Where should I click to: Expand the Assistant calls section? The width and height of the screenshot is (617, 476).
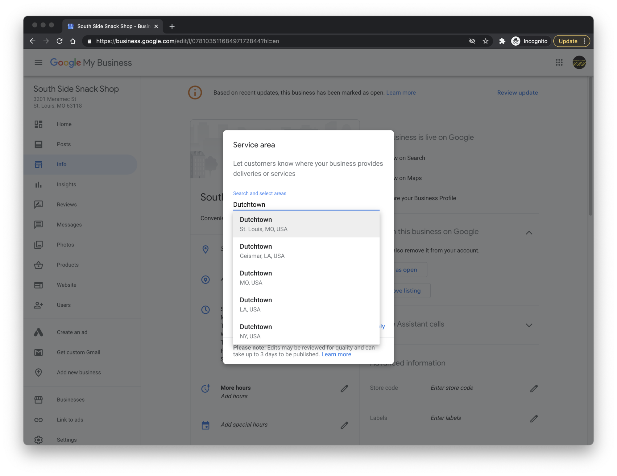pyautogui.click(x=529, y=325)
